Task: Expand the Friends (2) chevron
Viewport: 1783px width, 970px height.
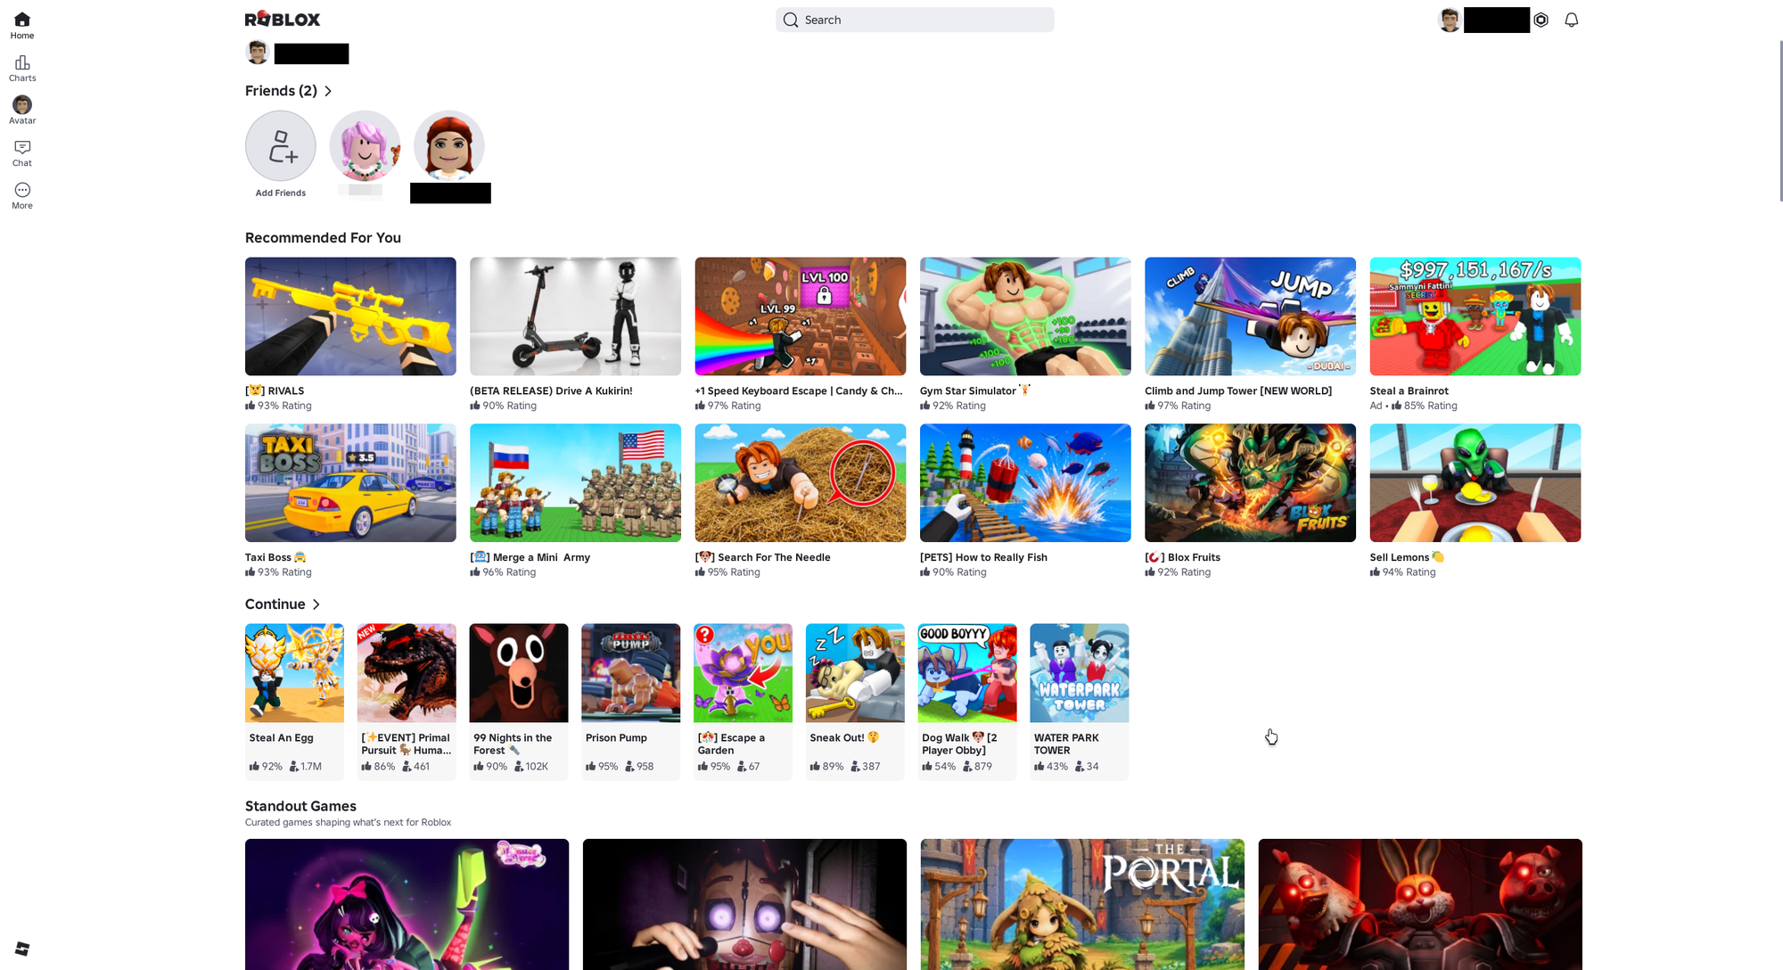Action: tap(328, 91)
